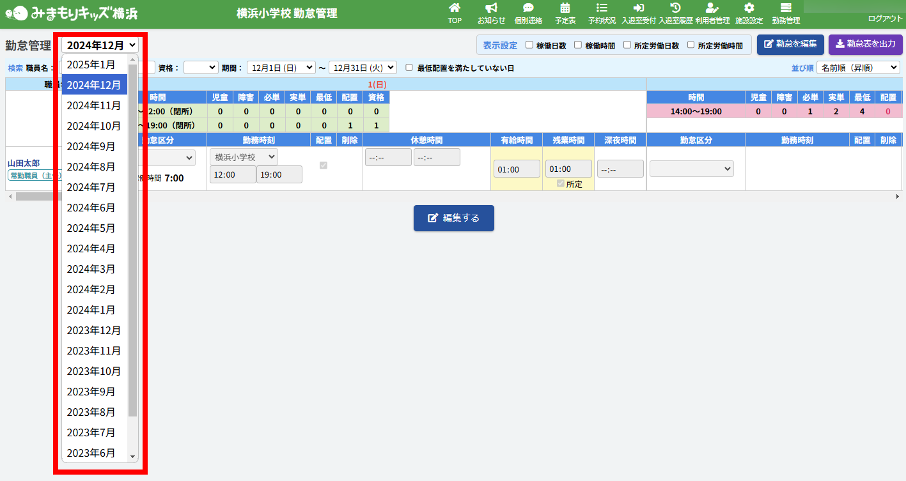The height and width of the screenshot is (481, 906).
Task: Expand the 並び順 名前順 dropdown
Action: (x=857, y=67)
